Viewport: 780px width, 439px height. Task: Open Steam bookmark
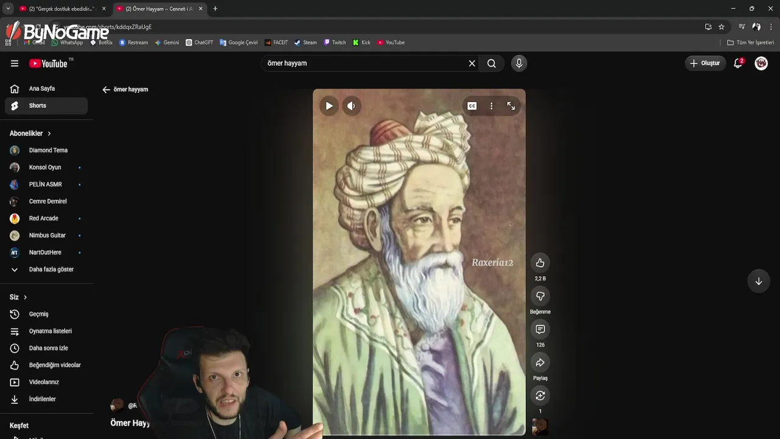[x=305, y=43]
